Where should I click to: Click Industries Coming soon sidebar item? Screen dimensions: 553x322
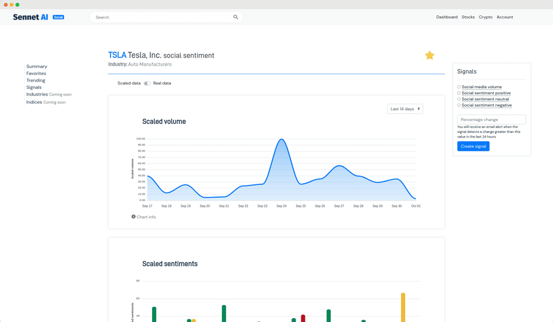(48, 94)
